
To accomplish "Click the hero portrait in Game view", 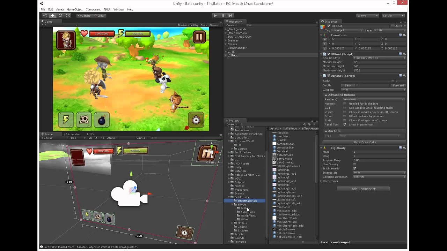I will click(66, 40).
